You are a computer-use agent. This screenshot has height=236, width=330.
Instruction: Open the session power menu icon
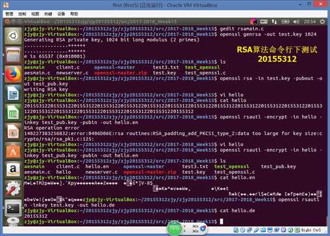click(322, 21)
